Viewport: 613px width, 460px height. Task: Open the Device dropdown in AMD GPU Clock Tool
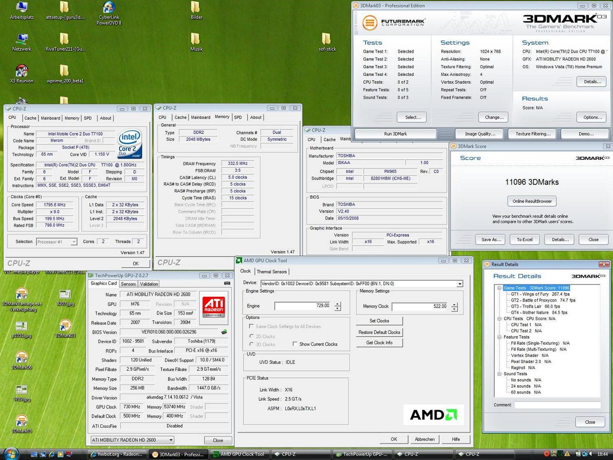(x=459, y=284)
